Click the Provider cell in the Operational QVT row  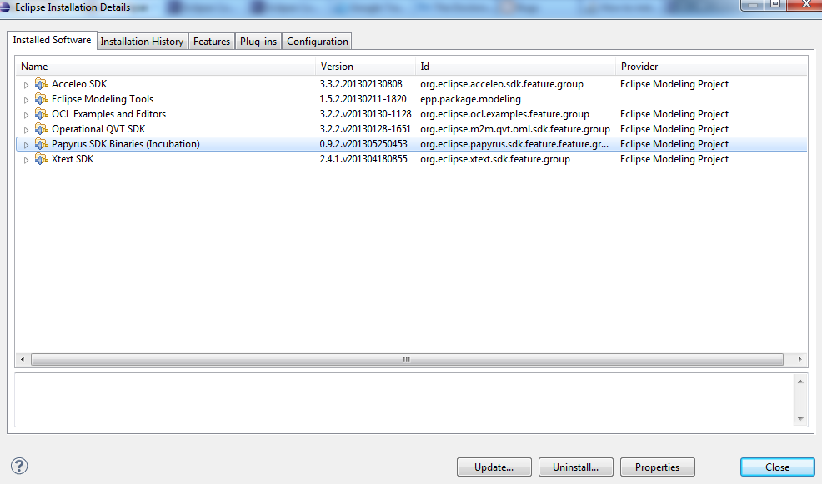click(x=674, y=129)
